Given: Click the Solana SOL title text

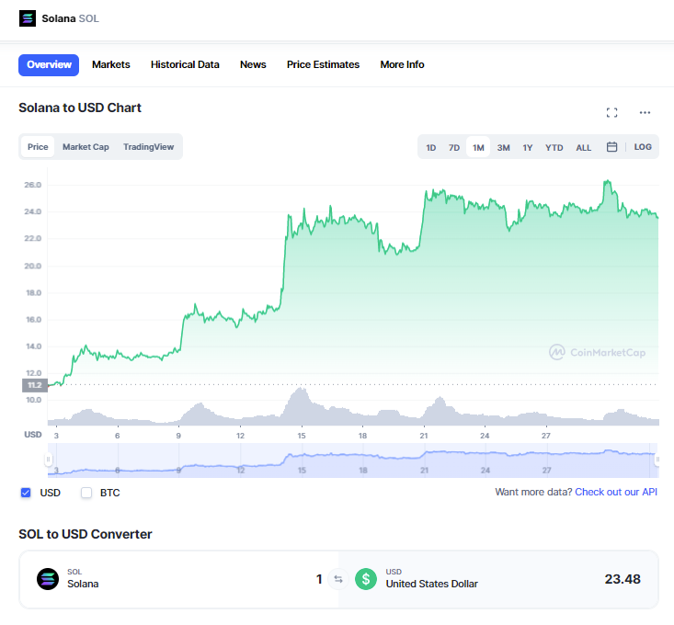Looking at the screenshot, I should pos(70,18).
